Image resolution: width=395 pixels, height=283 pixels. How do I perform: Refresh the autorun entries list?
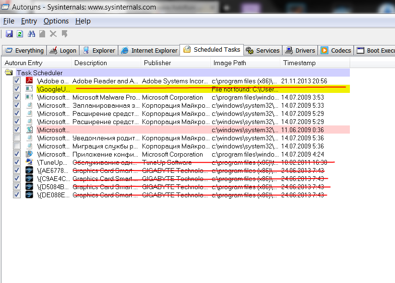pos(20,34)
